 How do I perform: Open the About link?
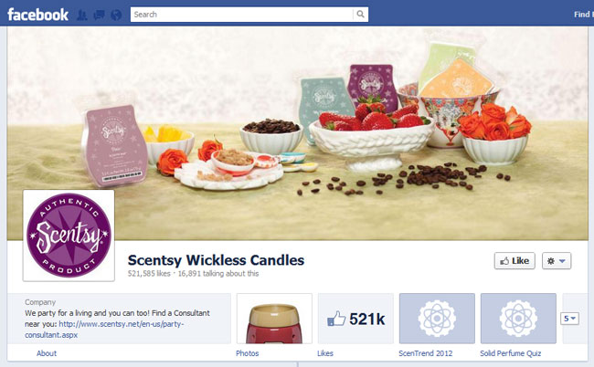(47, 353)
